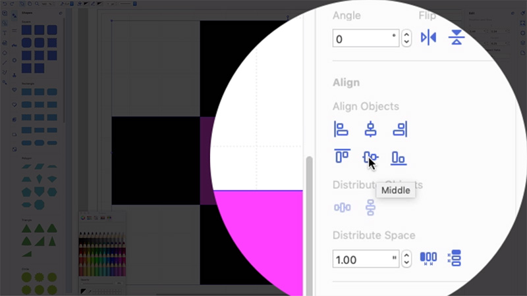Flip the selection vertically
Screen dimensions: 527x296
[457, 37]
